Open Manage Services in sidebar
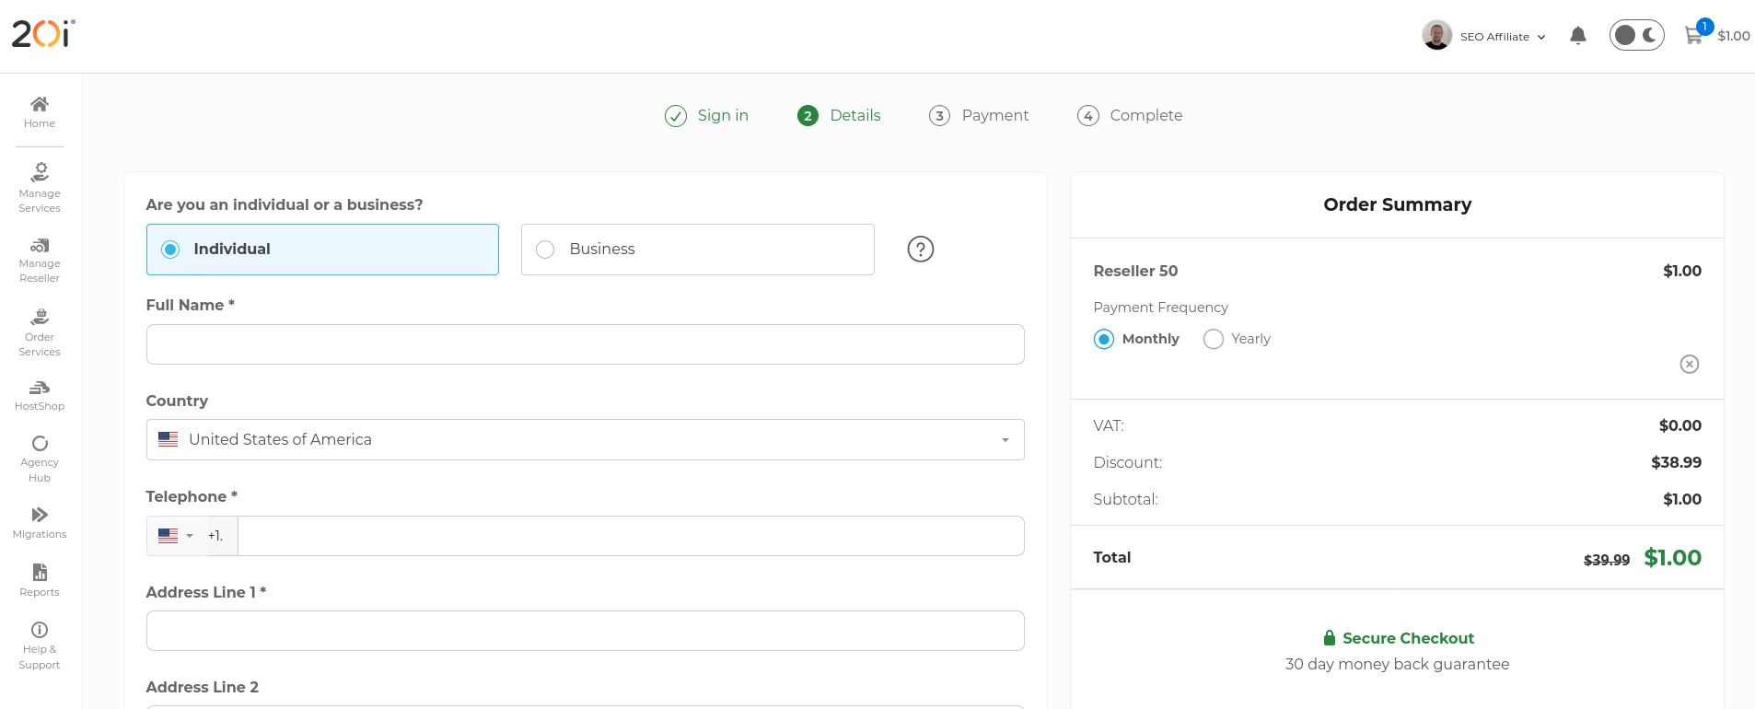 pyautogui.click(x=40, y=188)
